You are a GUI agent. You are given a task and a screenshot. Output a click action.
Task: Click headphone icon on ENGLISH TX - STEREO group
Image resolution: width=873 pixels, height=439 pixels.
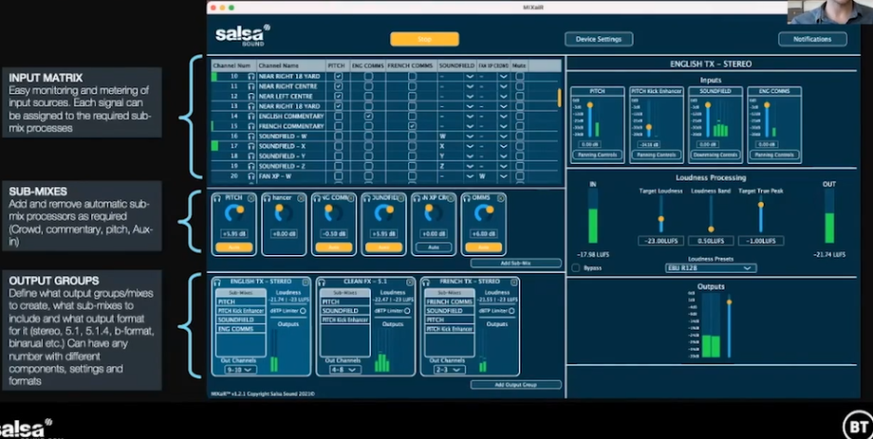(x=218, y=282)
